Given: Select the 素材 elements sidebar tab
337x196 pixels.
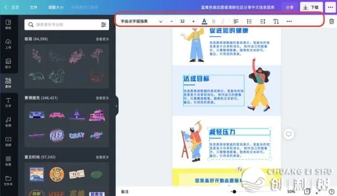Looking at the screenshot, I should (x=8, y=83).
